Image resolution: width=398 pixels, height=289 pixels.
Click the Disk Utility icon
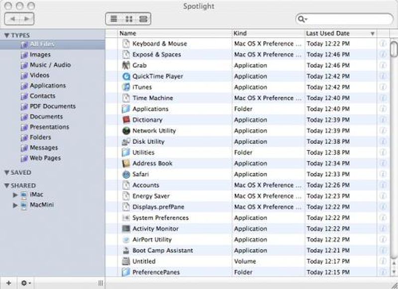126,142
